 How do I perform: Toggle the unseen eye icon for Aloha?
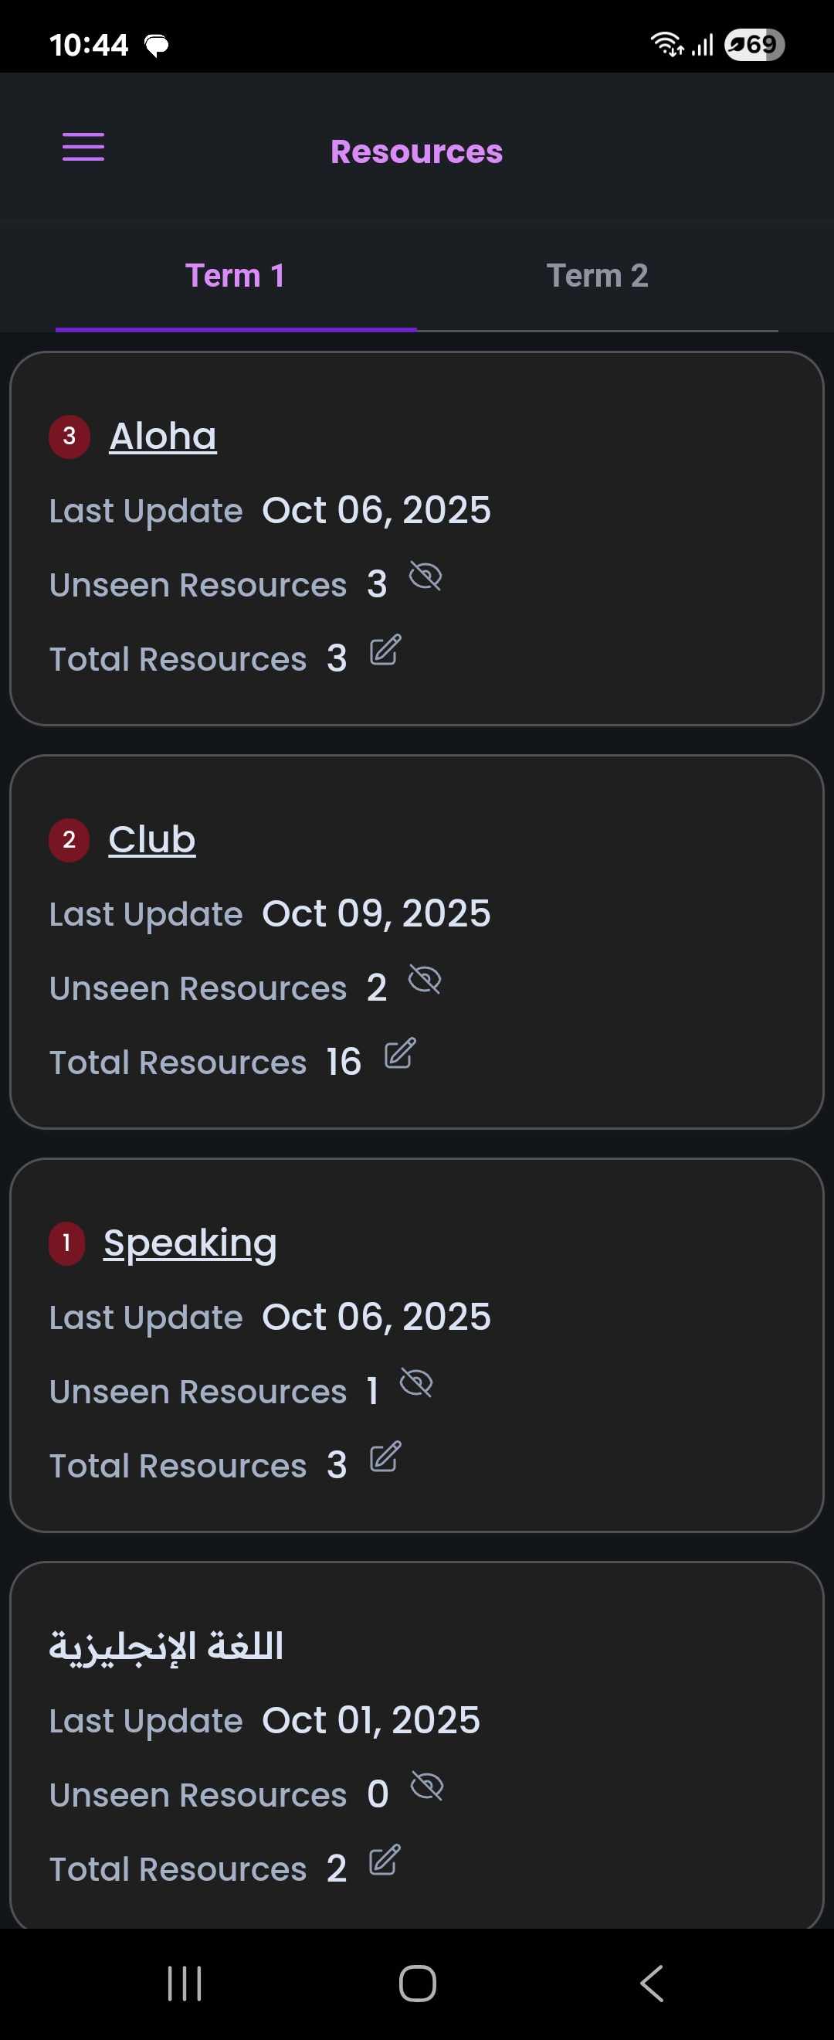[425, 576]
